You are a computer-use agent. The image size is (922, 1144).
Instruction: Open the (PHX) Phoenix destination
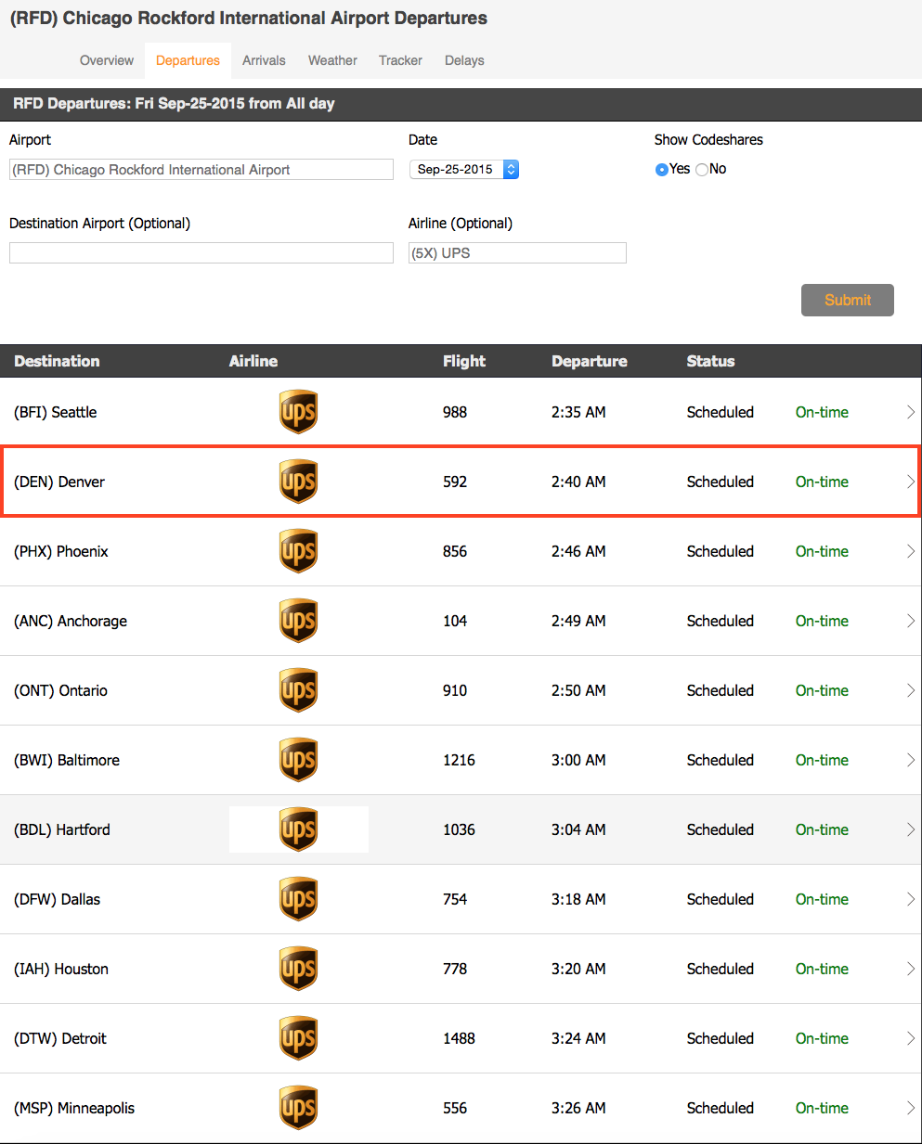(61, 551)
